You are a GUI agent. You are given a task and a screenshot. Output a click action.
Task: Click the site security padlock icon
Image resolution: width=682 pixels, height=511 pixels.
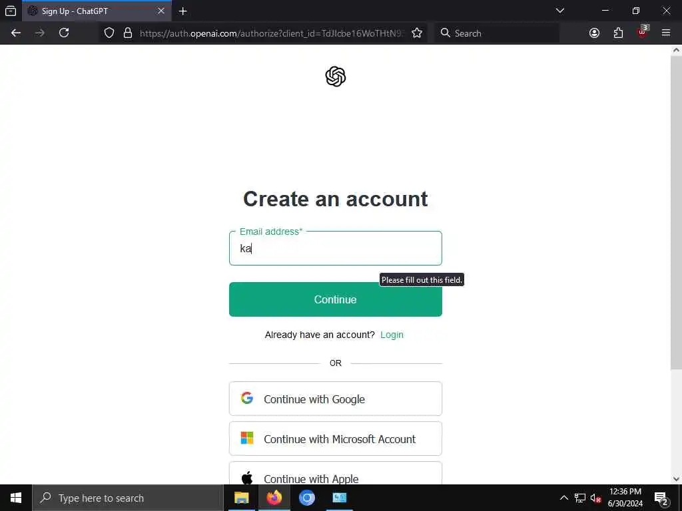(x=127, y=33)
